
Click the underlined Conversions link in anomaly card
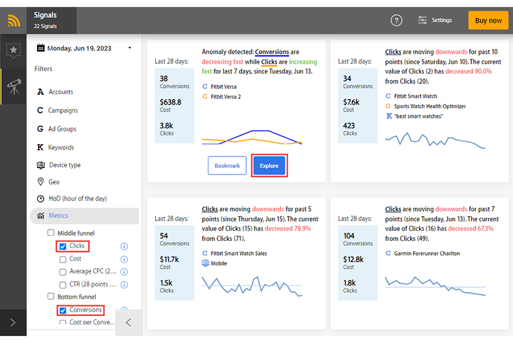pos(272,52)
